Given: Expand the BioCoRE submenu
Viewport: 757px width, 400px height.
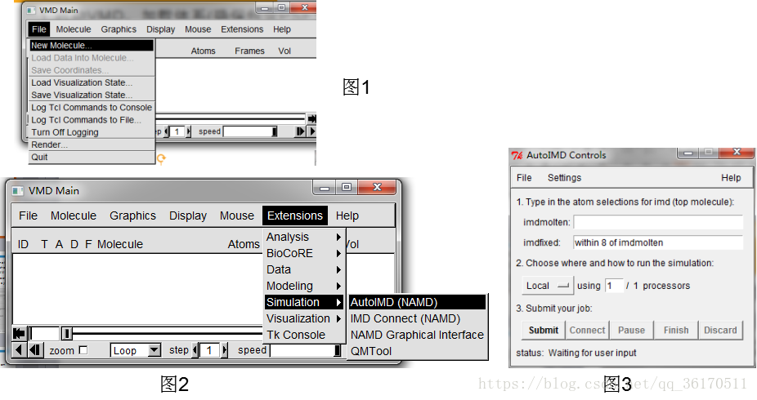Looking at the screenshot, I should point(303,253).
